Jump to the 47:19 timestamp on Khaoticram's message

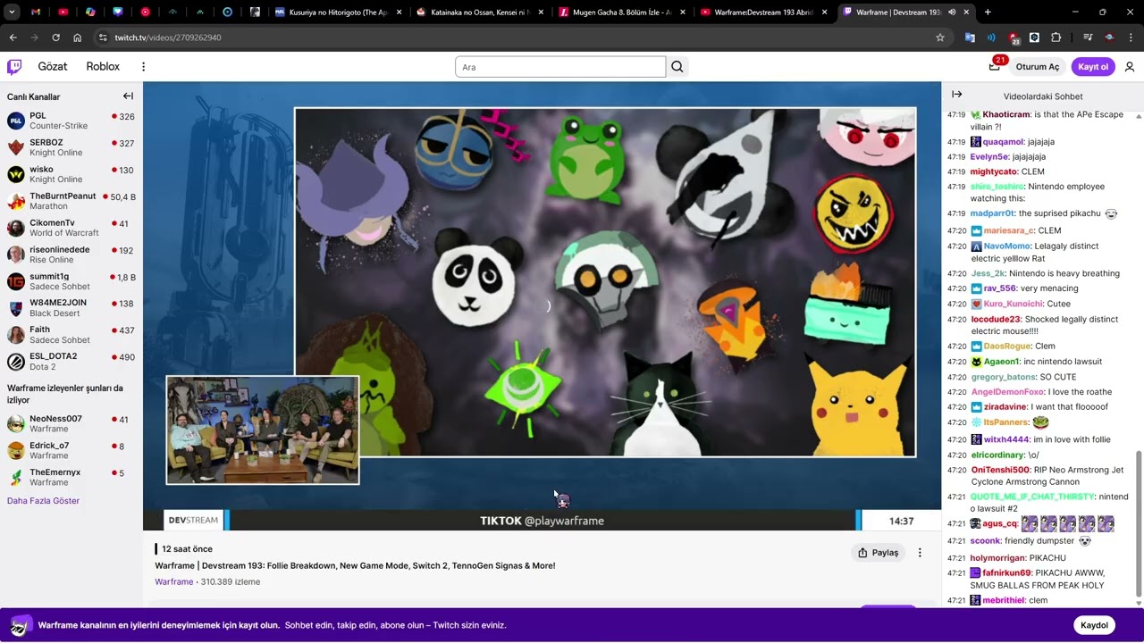click(956, 115)
